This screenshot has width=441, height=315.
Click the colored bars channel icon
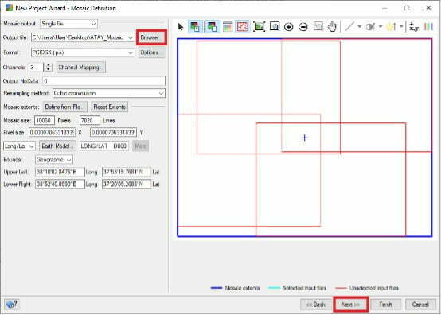(428, 27)
